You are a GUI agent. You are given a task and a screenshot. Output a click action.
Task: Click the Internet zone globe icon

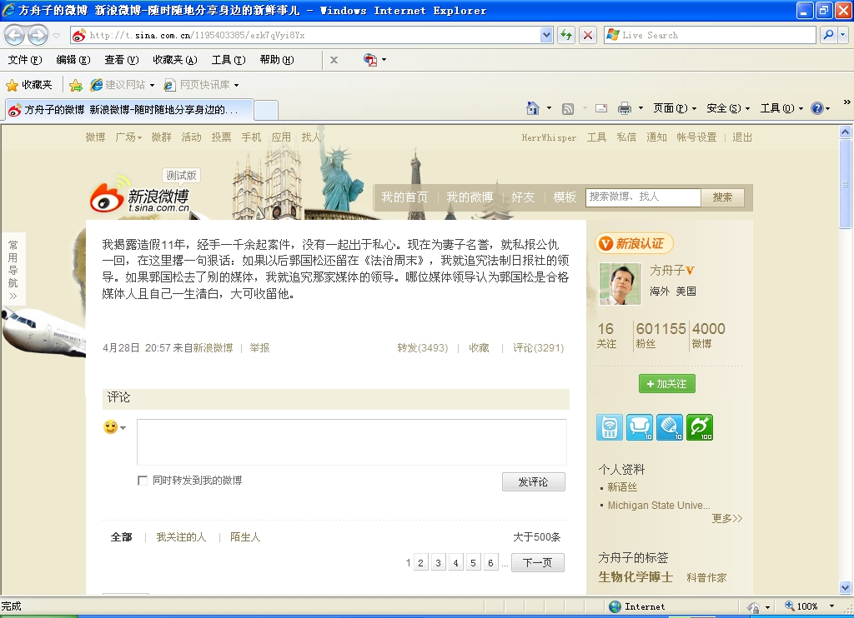coord(615,606)
